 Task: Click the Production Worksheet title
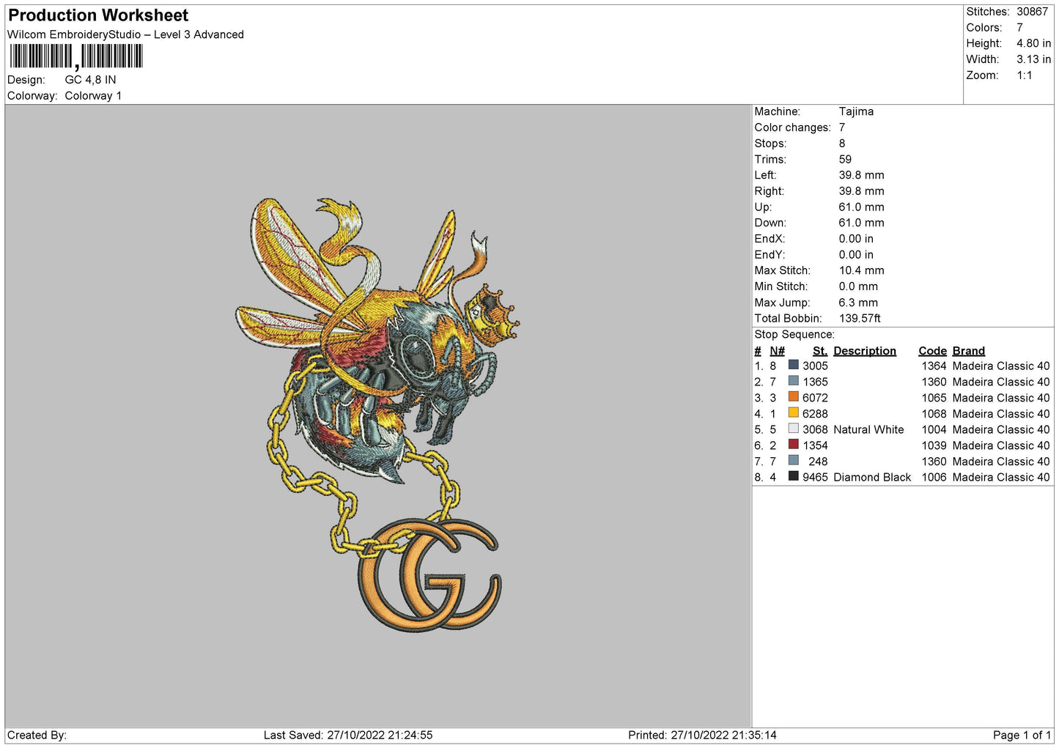tap(98, 15)
